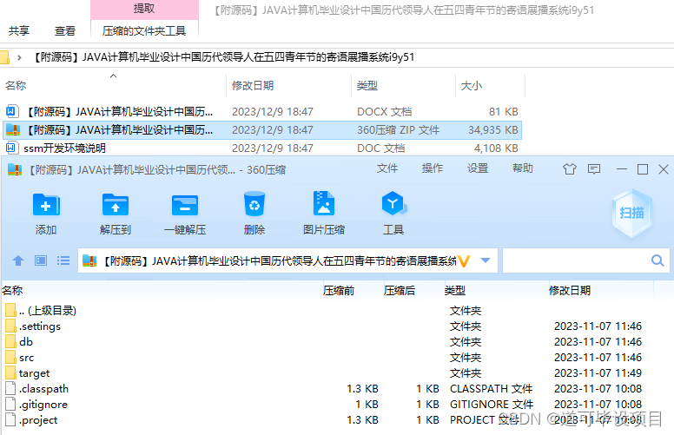Select the ssm开发环境说明 file name
Viewport: 674px width, 435px height.
64,148
